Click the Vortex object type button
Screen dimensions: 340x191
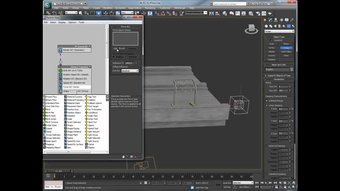coord(271,48)
